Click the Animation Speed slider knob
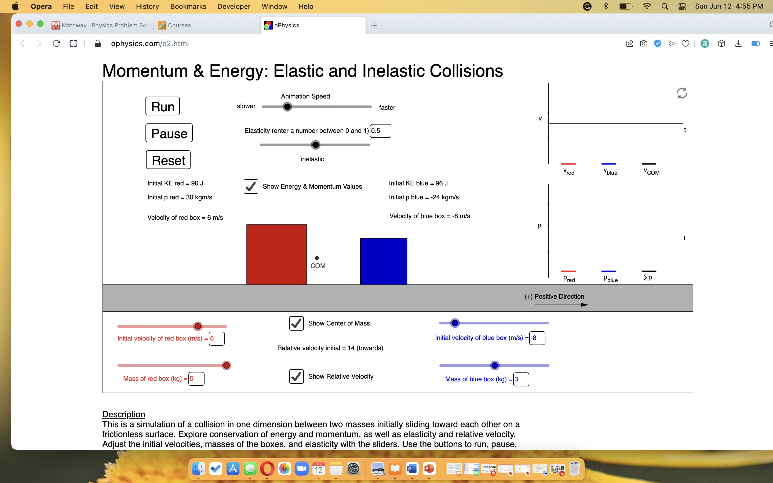 [x=287, y=107]
